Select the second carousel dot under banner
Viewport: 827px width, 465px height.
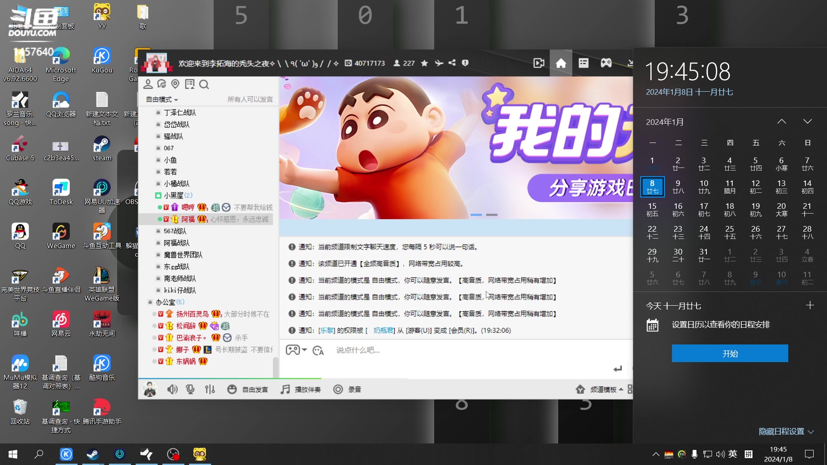[491, 214]
